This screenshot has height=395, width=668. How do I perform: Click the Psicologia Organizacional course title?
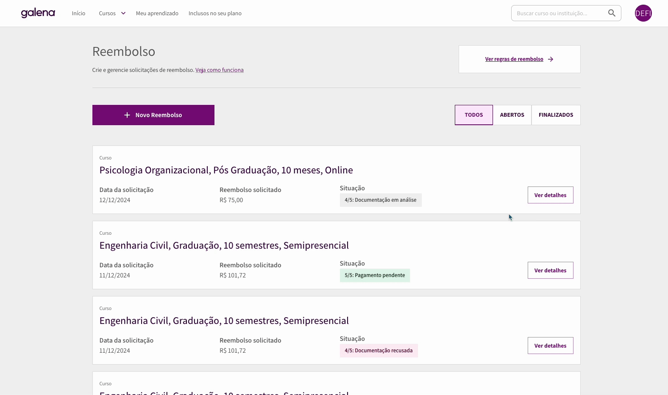click(226, 170)
